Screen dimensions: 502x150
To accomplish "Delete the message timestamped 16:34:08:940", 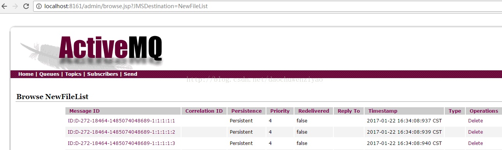I will (476, 143).
